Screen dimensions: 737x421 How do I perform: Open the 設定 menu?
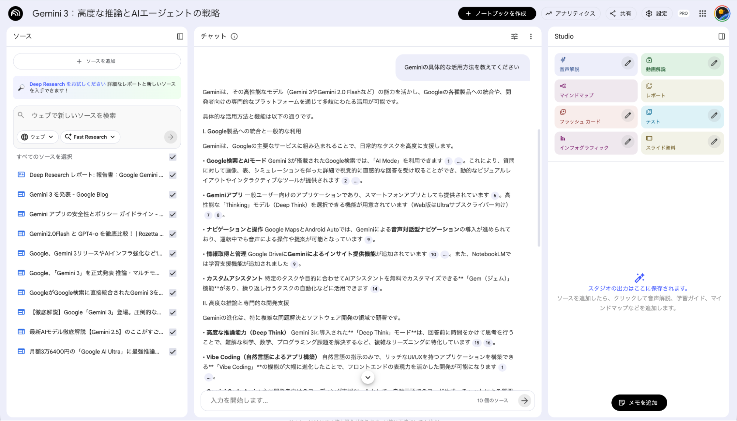click(657, 13)
